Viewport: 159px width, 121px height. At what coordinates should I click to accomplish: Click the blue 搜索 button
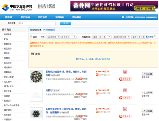pos(66,23)
